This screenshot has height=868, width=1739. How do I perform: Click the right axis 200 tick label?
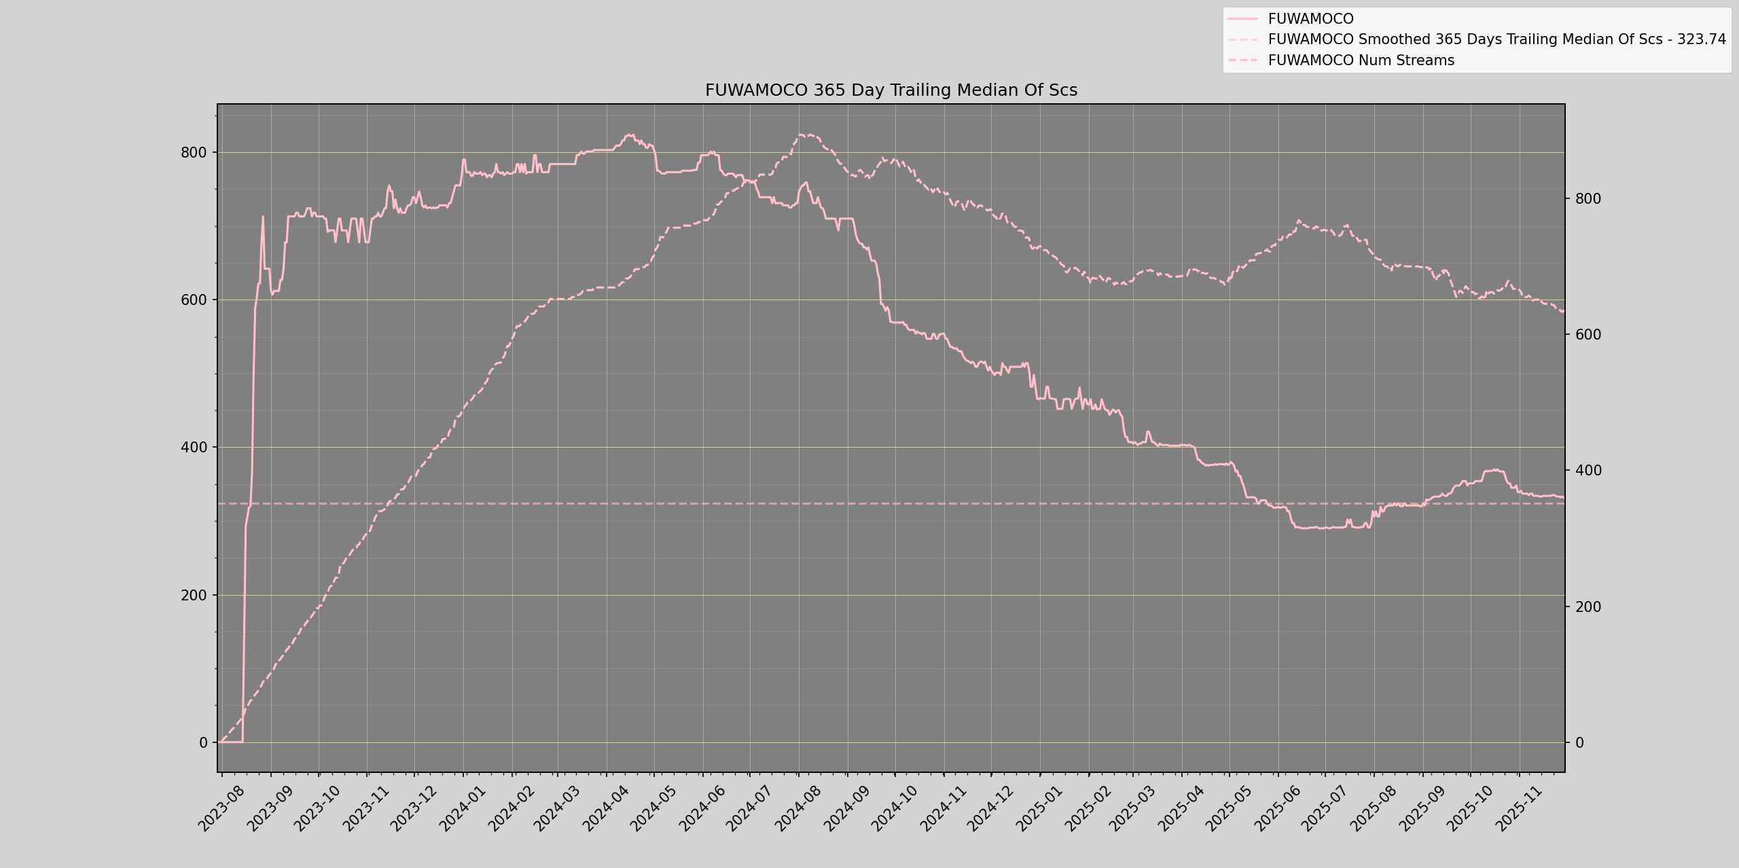(x=1588, y=607)
